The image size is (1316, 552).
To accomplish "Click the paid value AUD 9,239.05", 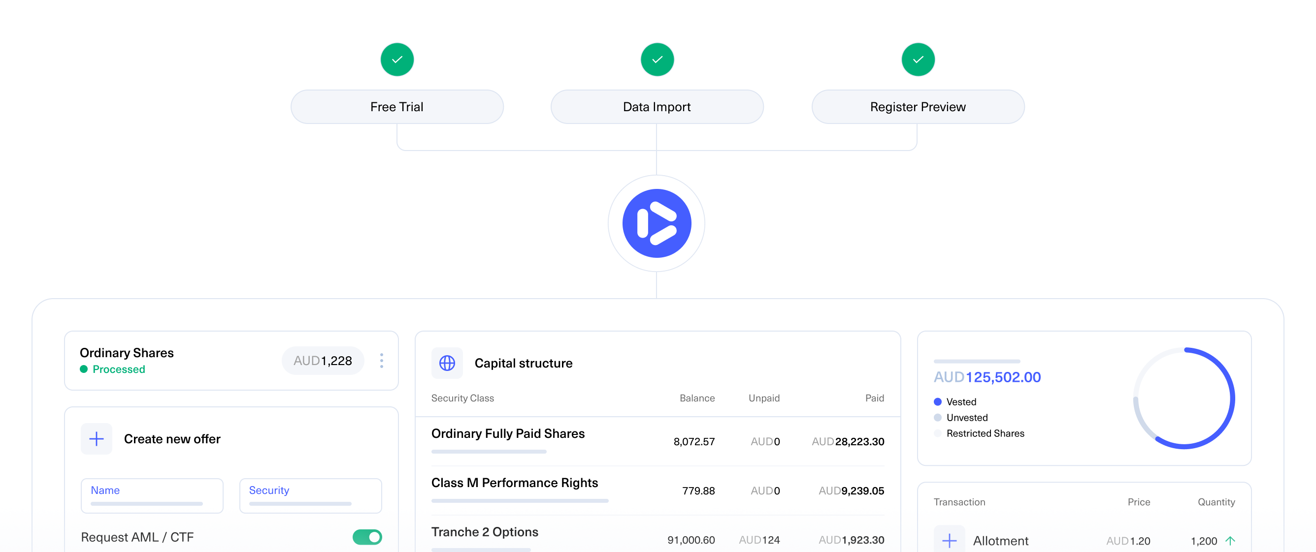I will (x=851, y=491).
